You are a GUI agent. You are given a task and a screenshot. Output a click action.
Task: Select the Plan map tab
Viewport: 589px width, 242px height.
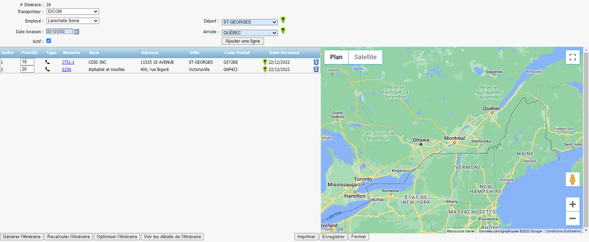336,57
